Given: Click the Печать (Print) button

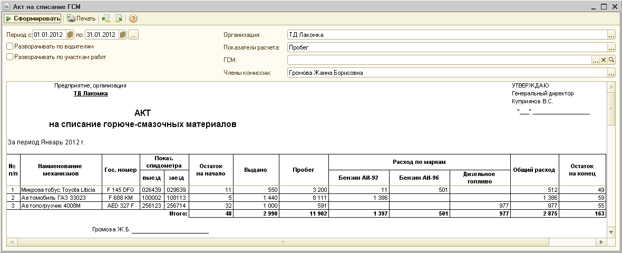Looking at the screenshot, I should (81, 18).
